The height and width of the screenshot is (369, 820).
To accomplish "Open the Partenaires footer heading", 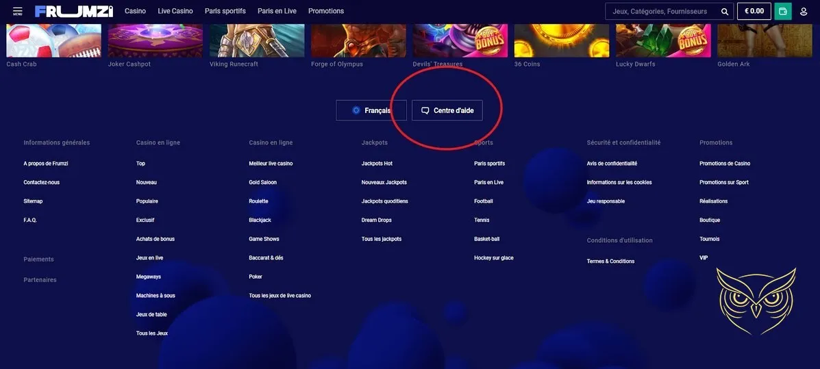I will click(40, 279).
